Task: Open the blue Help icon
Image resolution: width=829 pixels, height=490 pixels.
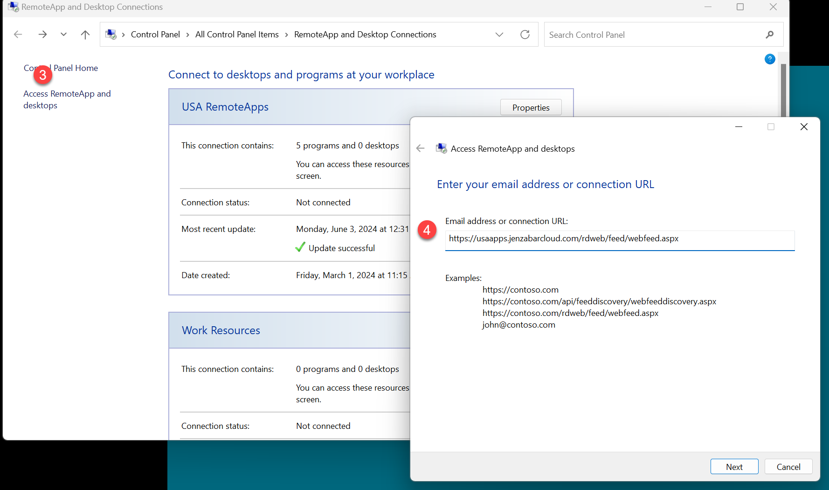Action: (770, 59)
